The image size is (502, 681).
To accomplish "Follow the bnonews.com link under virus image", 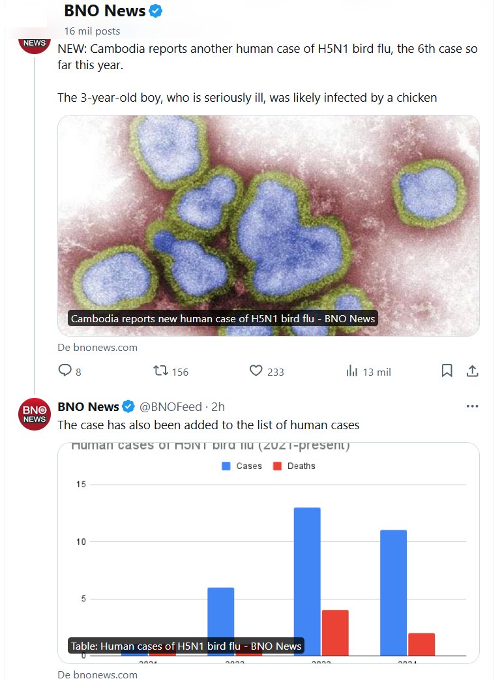I will [98, 348].
